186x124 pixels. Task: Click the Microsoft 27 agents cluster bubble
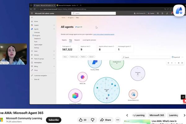[107, 90]
